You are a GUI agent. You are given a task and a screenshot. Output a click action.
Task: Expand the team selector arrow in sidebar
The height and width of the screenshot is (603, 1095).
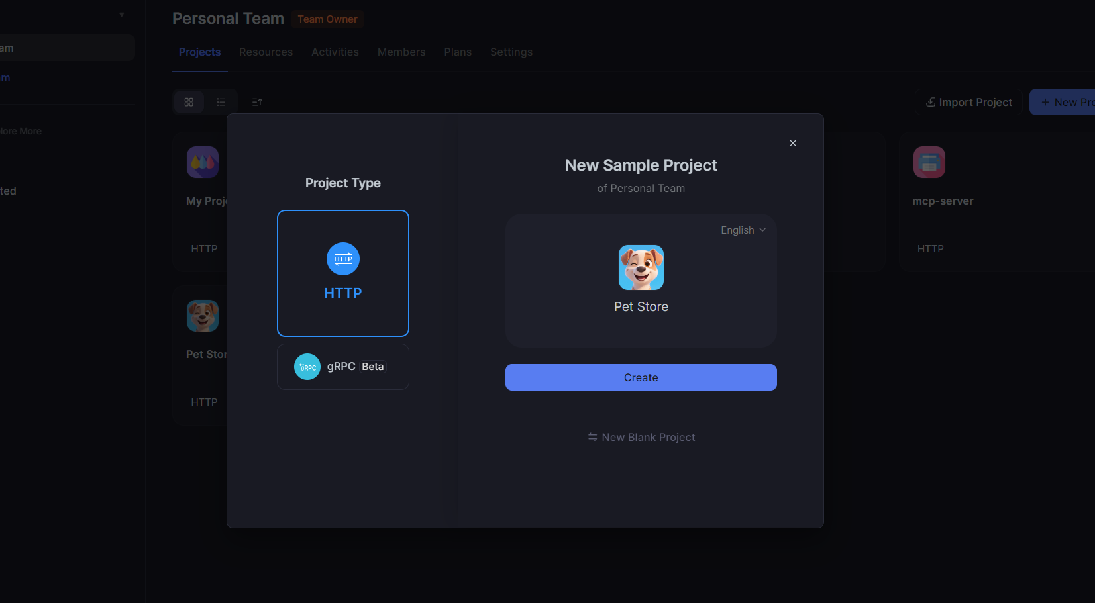[122, 13]
